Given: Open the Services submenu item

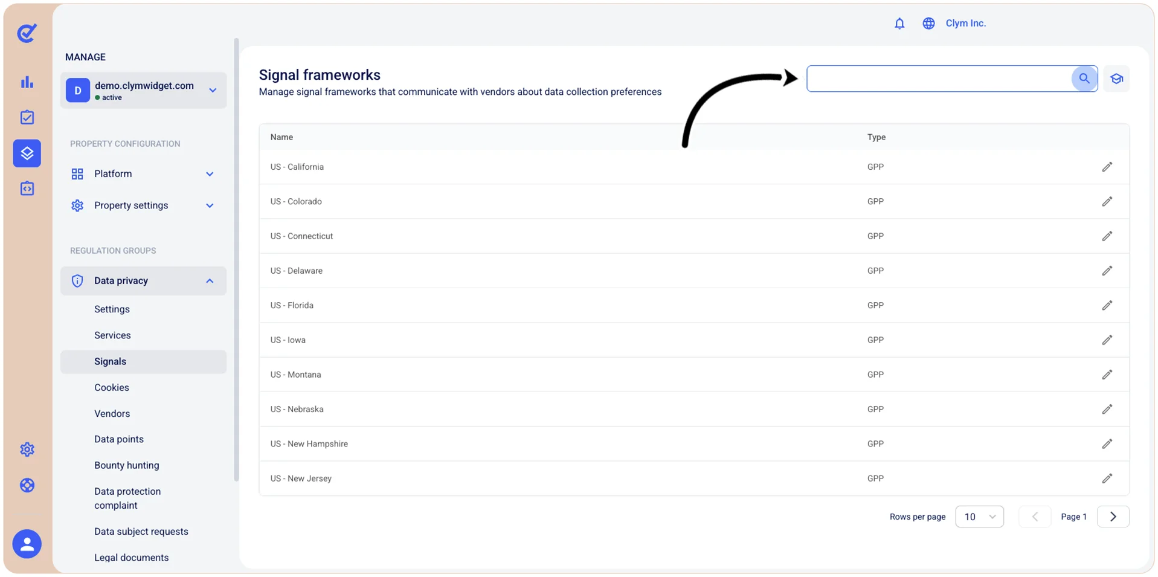Looking at the screenshot, I should (112, 335).
